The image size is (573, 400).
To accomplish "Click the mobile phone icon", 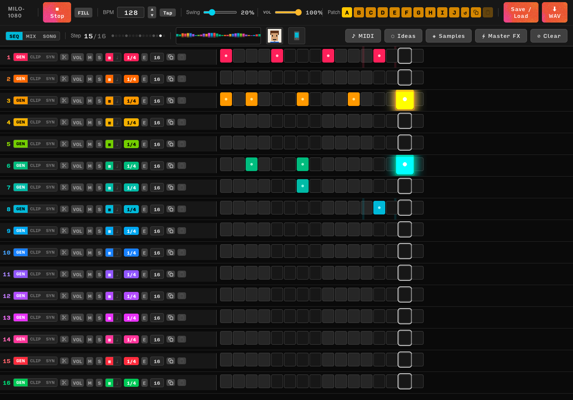I will click(297, 36).
